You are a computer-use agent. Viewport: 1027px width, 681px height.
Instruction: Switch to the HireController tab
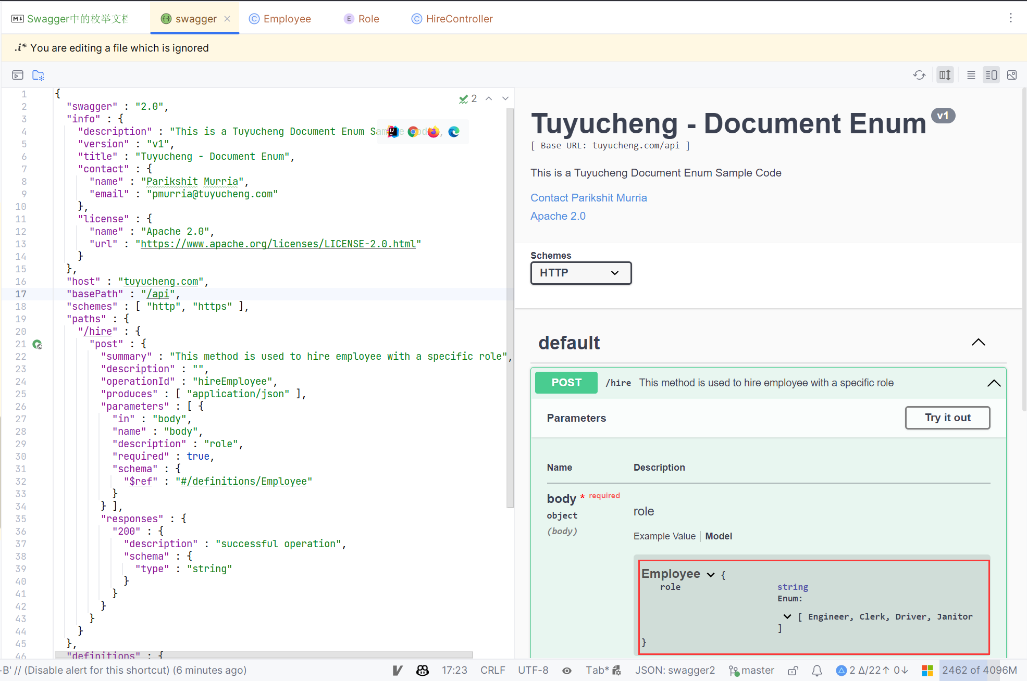click(x=452, y=19)
